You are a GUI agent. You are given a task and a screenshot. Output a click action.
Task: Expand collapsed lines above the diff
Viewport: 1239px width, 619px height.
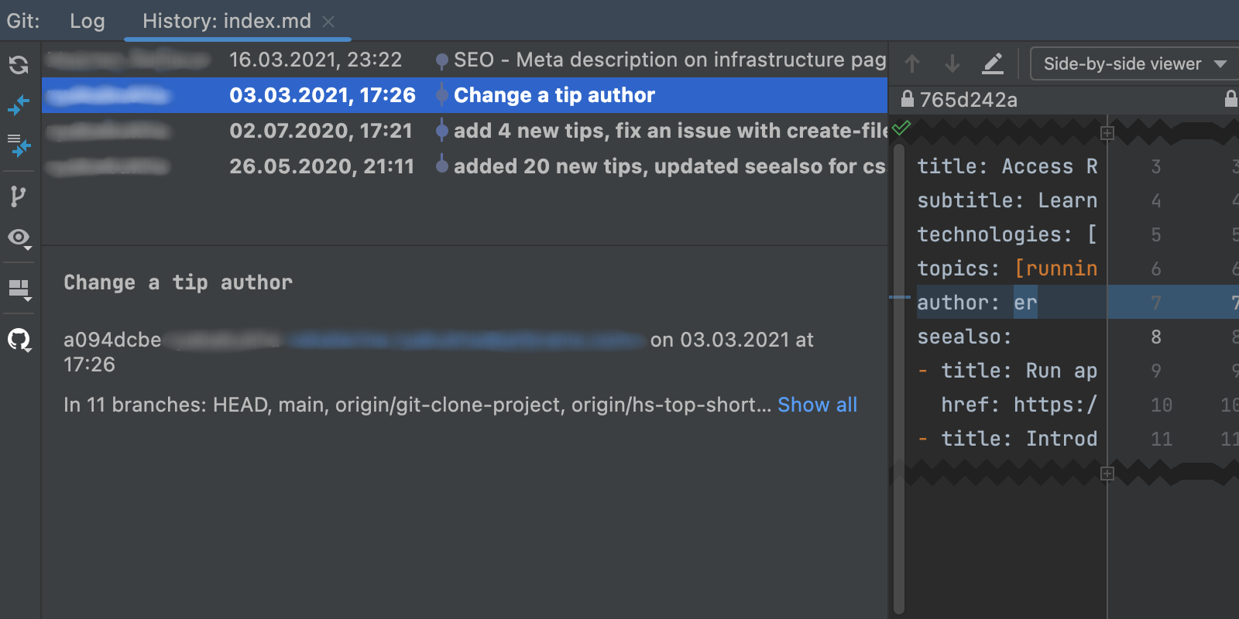click(1107, 133)
